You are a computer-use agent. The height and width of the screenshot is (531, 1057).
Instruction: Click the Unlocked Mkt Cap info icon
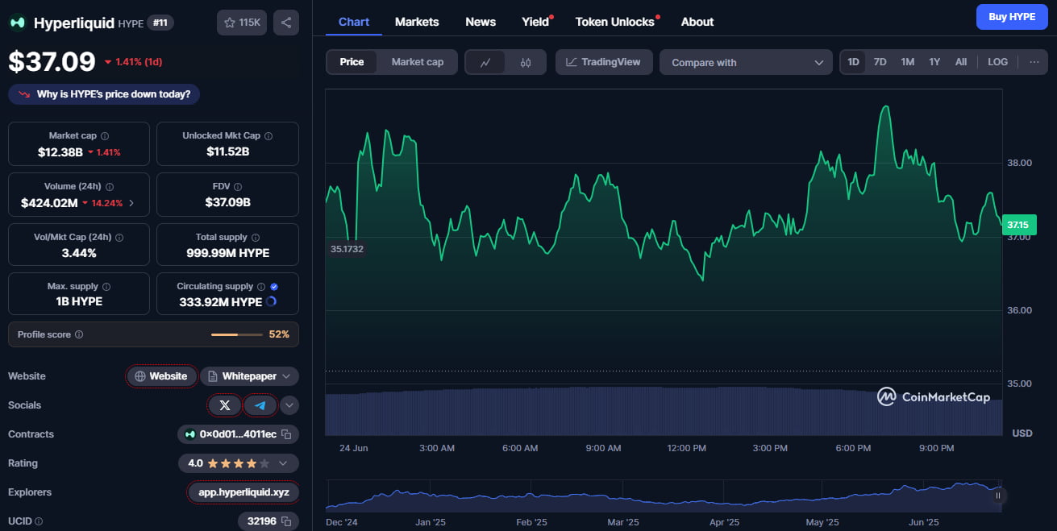(x=268, y=136)
